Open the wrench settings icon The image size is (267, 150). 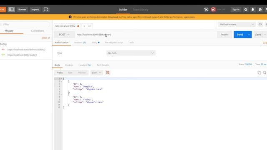click(260, 10)
